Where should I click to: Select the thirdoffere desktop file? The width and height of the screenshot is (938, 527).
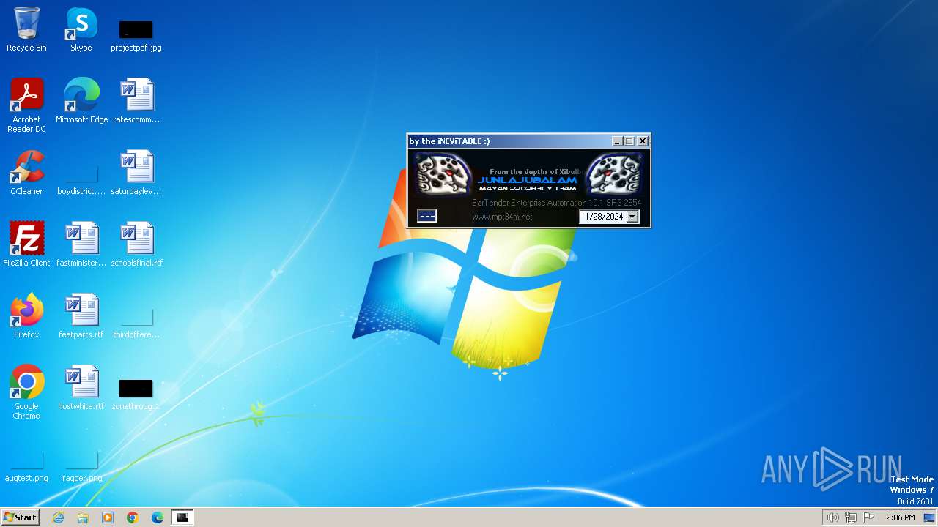(x=136, y=324)
